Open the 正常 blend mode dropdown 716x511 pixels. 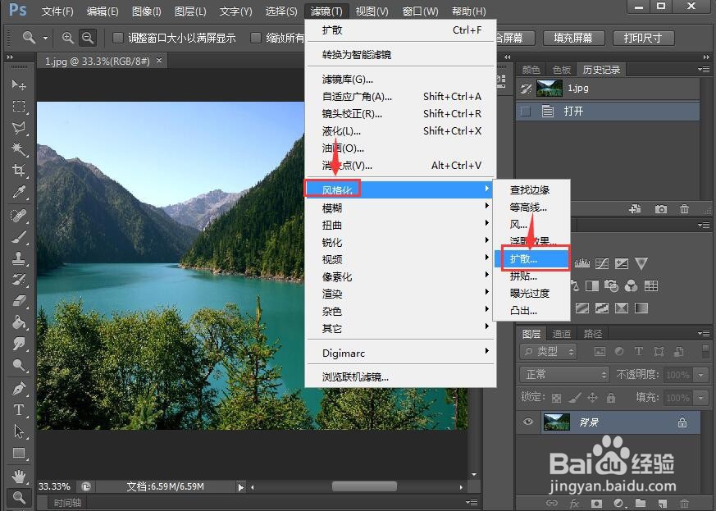point(563,375)
